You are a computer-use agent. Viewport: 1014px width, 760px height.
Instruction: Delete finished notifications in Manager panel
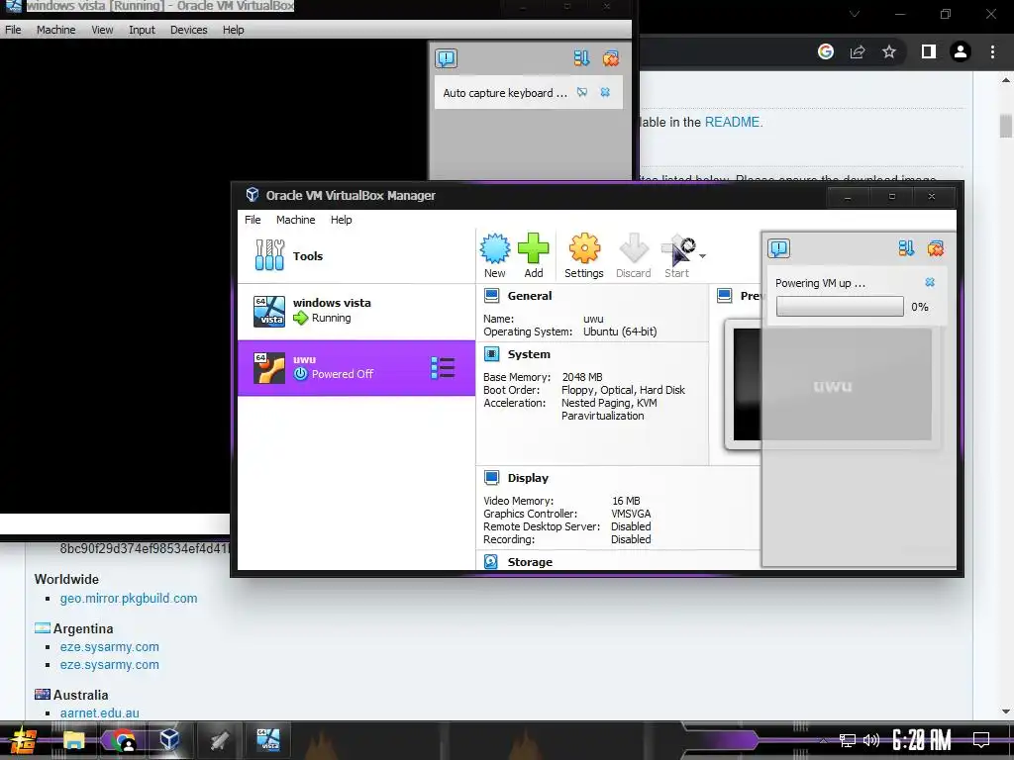(935, 248)
